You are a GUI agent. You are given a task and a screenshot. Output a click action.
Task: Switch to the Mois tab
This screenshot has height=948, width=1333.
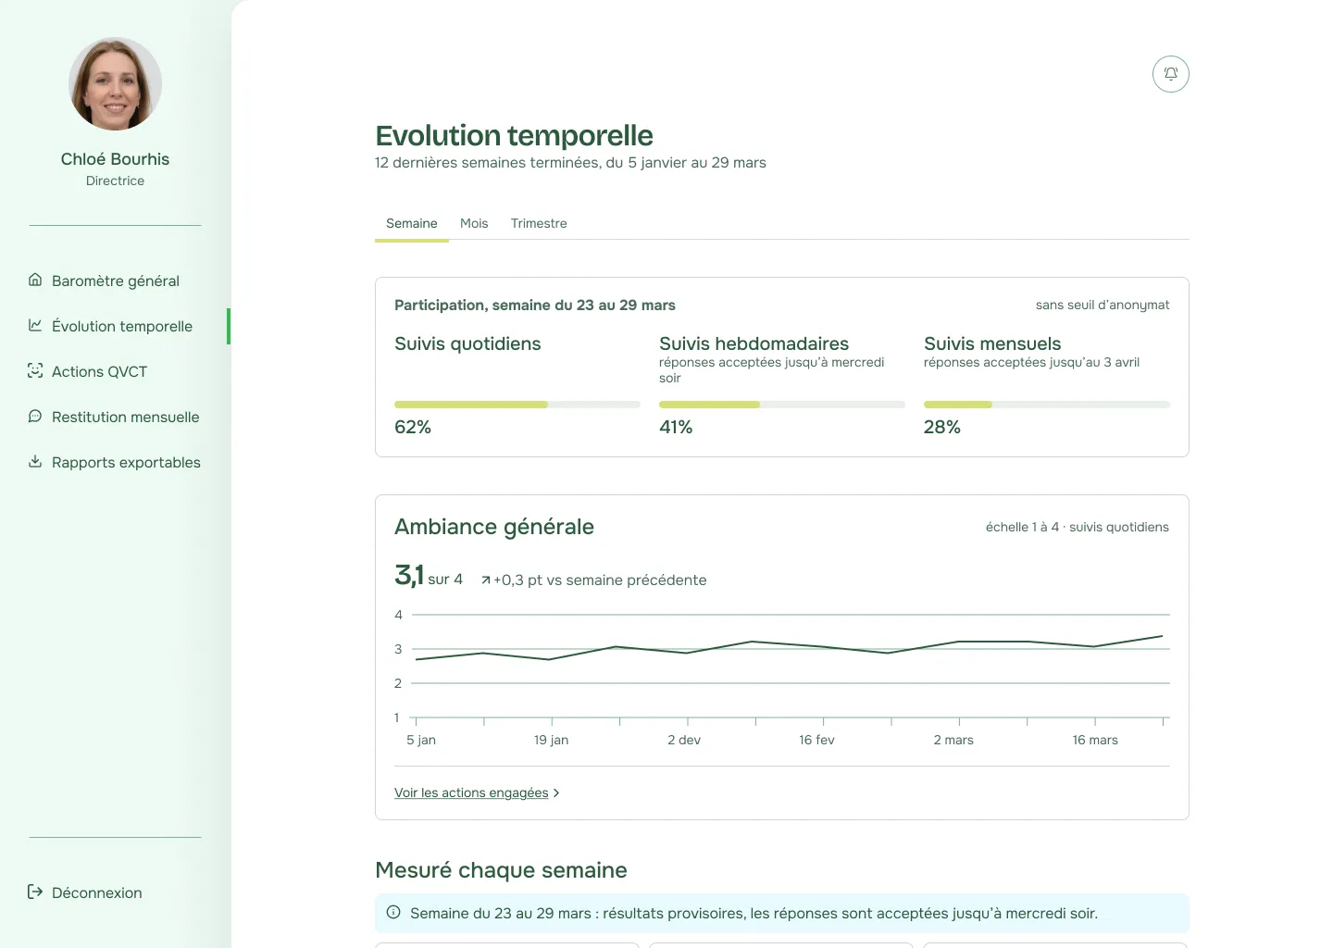click(x=474, y=223)
